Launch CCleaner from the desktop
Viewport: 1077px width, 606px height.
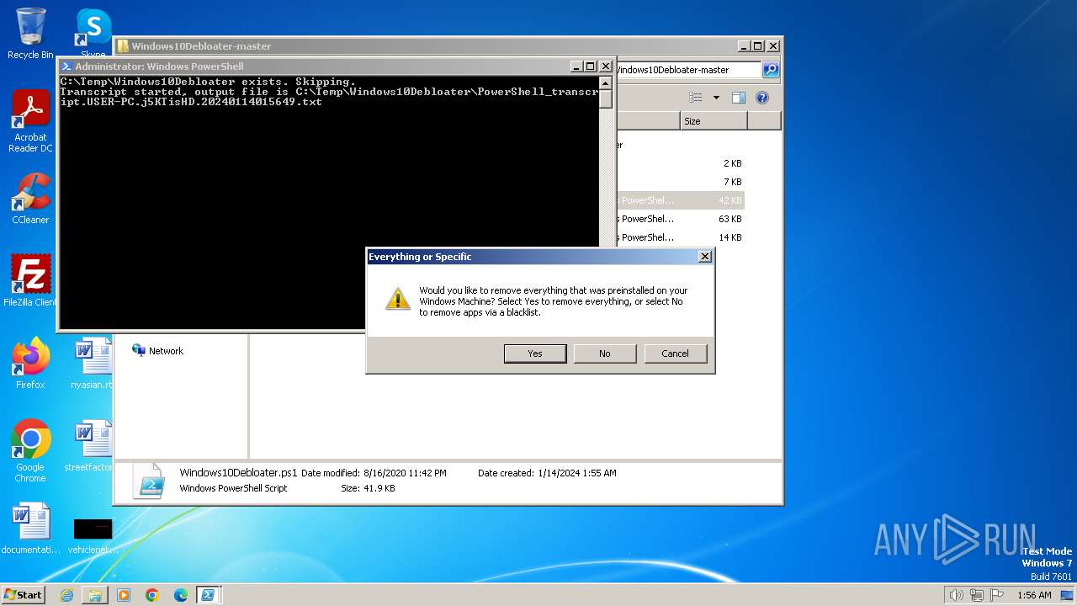(x=30, y=199)
